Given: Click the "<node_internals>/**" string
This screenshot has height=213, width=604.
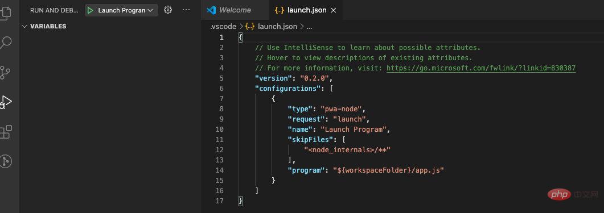Looking at the screenshot, I should coord(347,149).
